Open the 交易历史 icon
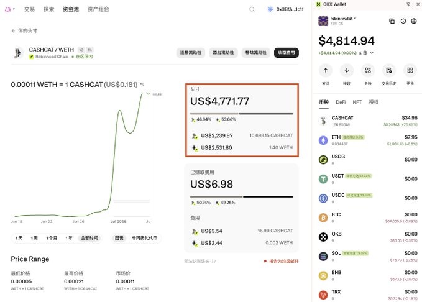This screenshot has width=422, height=302. (x=389, y=70)
